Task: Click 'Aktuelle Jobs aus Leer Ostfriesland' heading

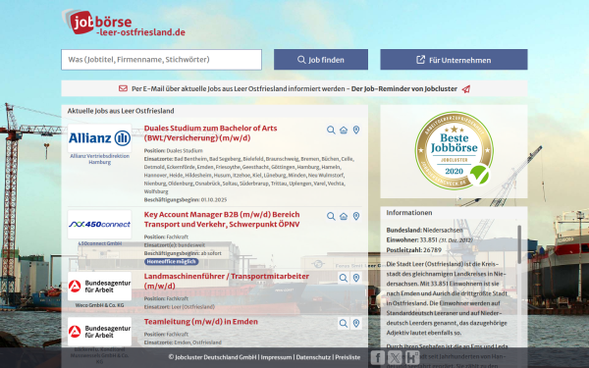Action: click(121, 111)
